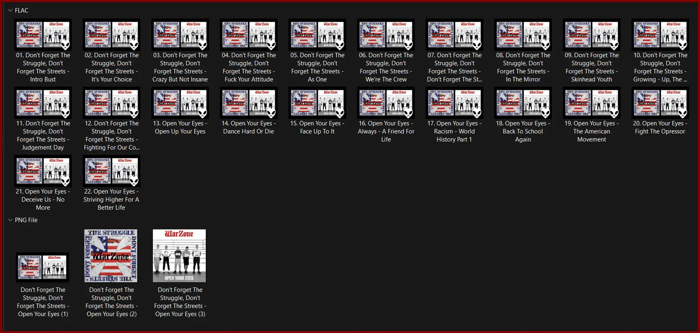Select track 06 We're The Crew icon
The height and width of the screenshot is (333, 700).
click(386, 35)
